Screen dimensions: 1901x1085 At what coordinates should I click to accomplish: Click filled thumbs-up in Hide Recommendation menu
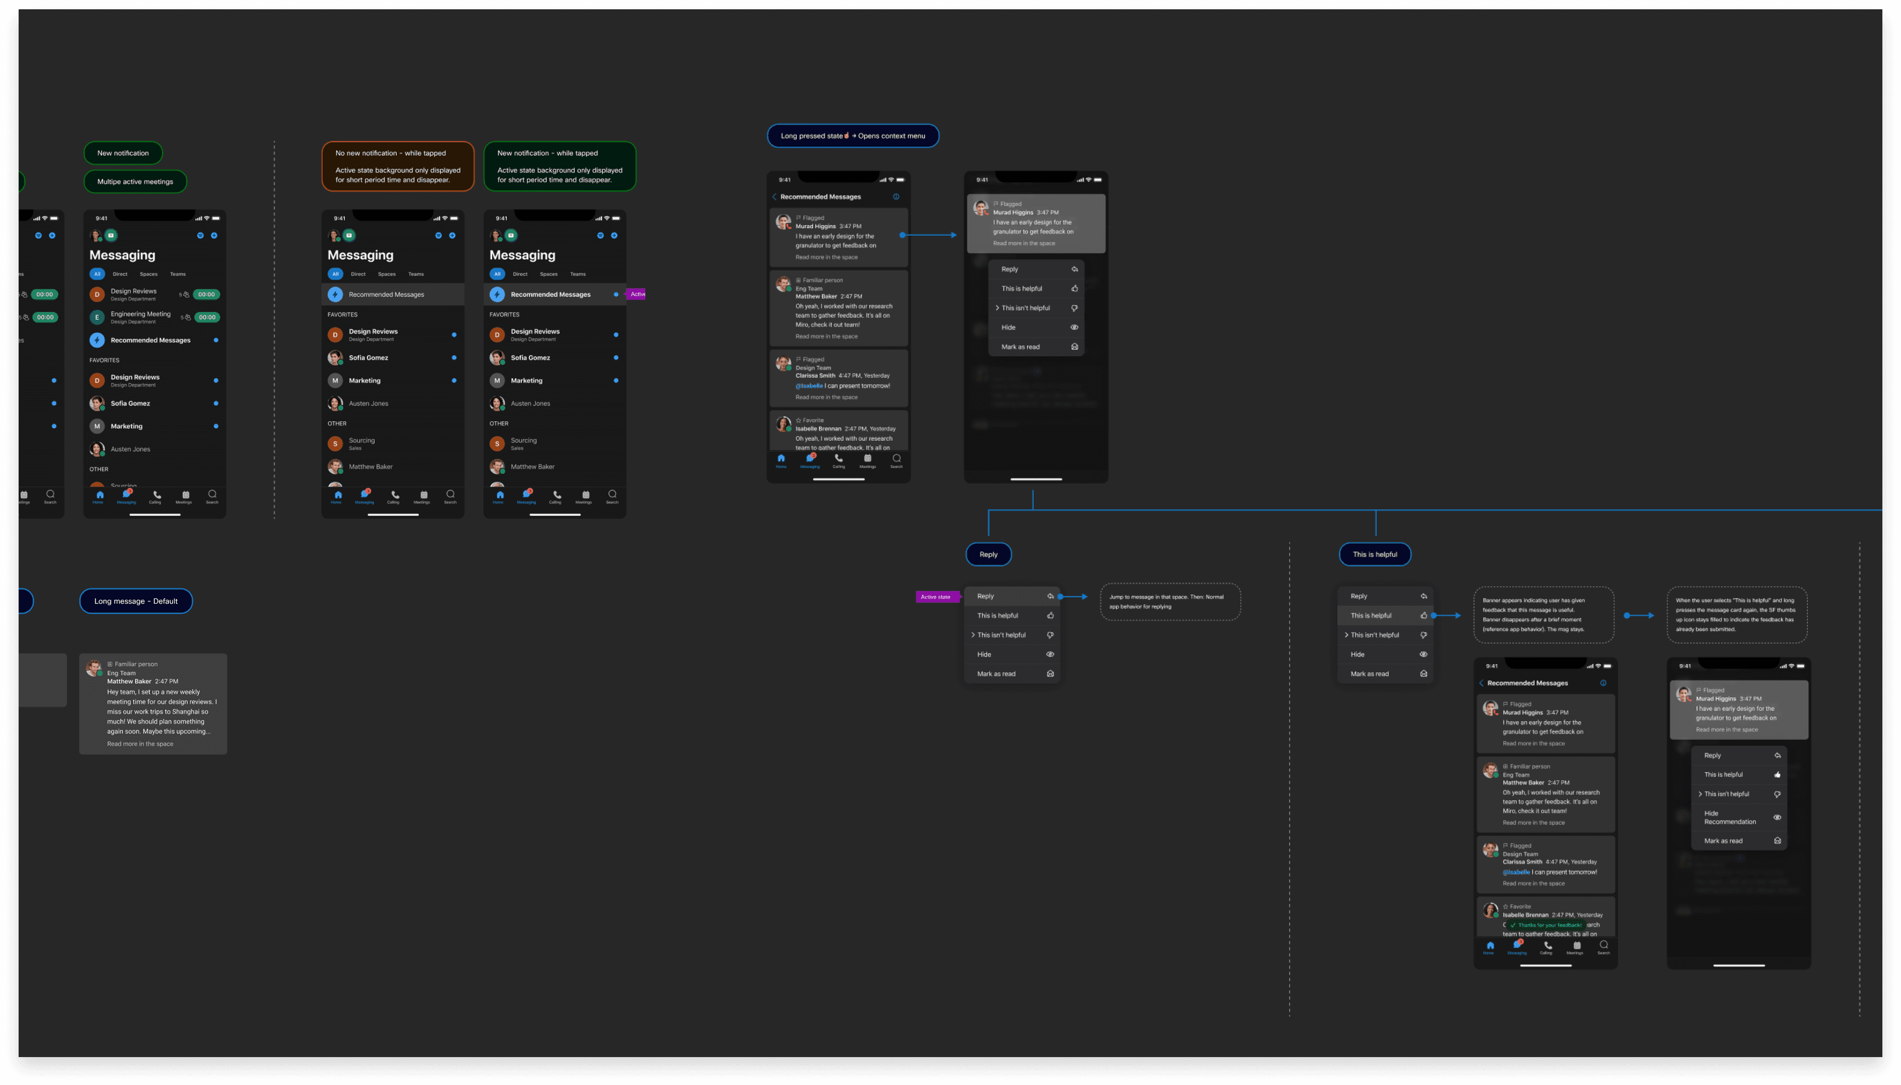point(1778,775)
